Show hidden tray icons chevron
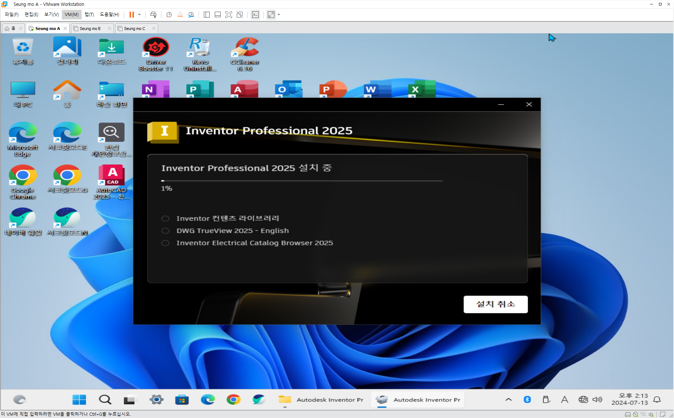This screenshot has height=418, width=674. click(509, 400)
